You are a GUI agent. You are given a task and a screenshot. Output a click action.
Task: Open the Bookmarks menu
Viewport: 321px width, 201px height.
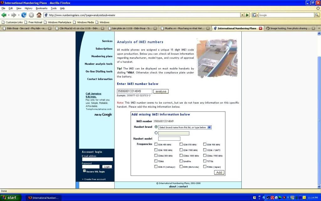[x=42, y=8]
